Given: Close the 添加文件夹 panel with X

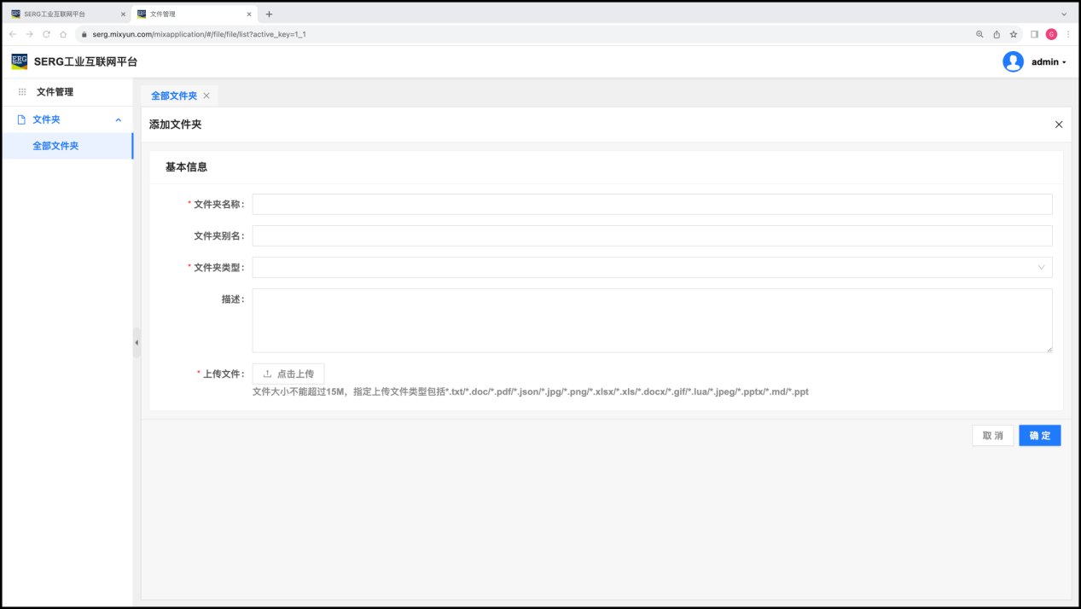Looking at the screenshot, I should point(1059,125).
